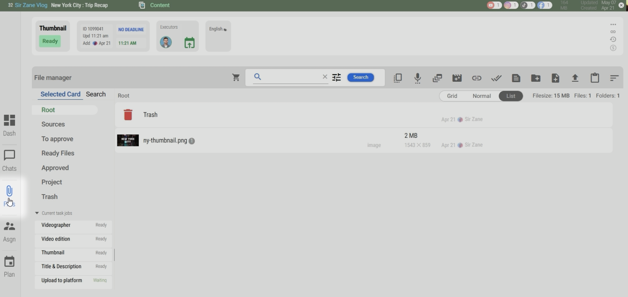Click the clipboard paste icon

pyautogui.click(x=595, y=78)
